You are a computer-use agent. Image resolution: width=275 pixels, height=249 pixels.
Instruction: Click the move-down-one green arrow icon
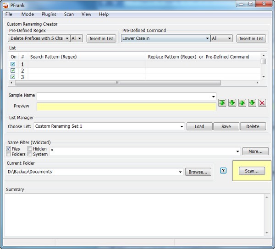pos(252,103)
